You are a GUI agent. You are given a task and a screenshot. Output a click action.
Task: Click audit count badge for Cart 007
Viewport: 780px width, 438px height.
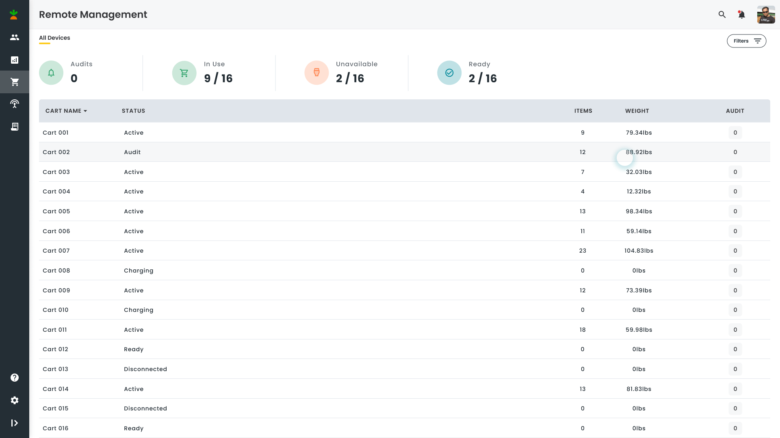tap(735, 251)
